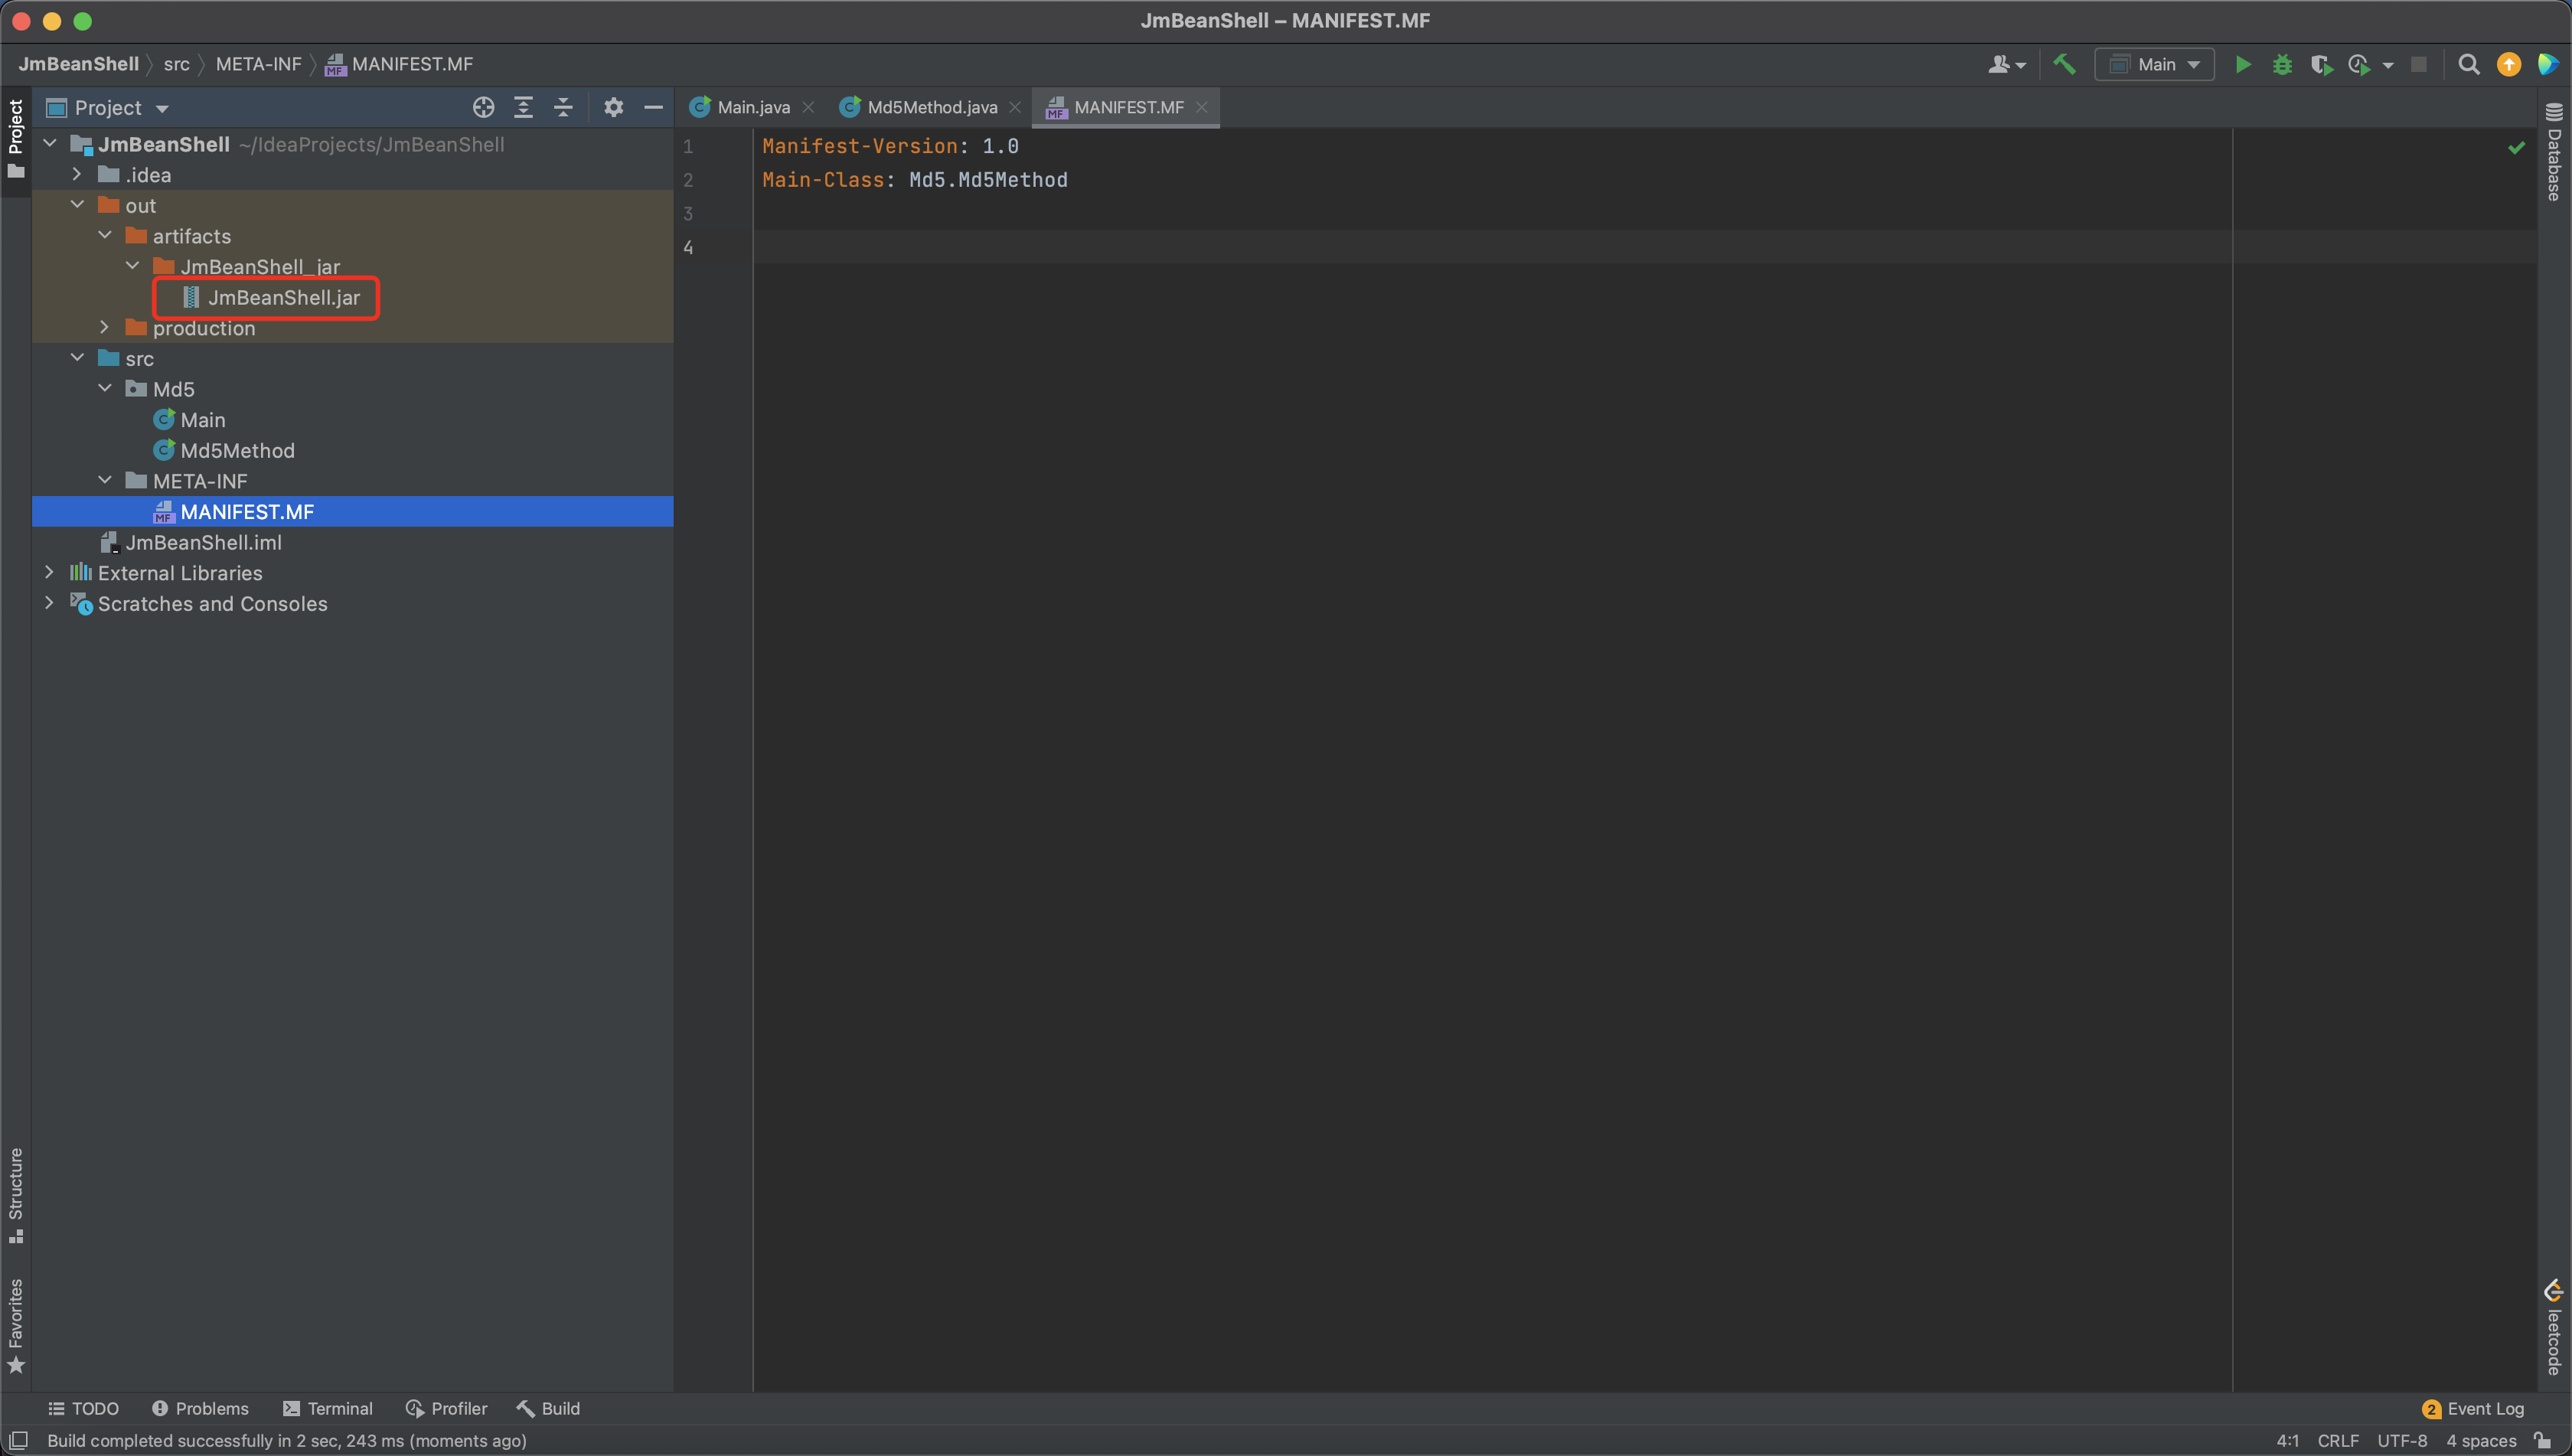Open the user account icon menu
The height and width of the screenshot is (1456, 2572).
pos(2006,64)
